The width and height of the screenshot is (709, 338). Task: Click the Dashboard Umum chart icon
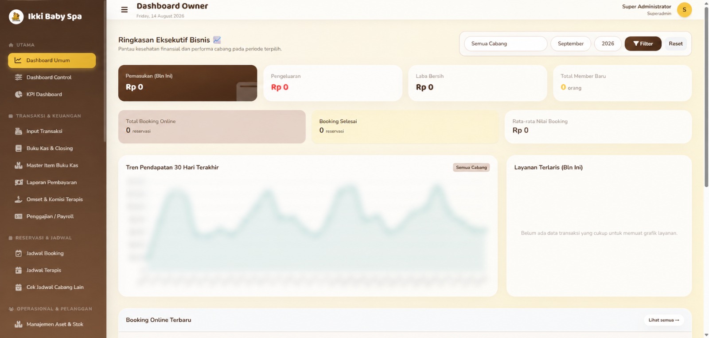tap(18, 60)
